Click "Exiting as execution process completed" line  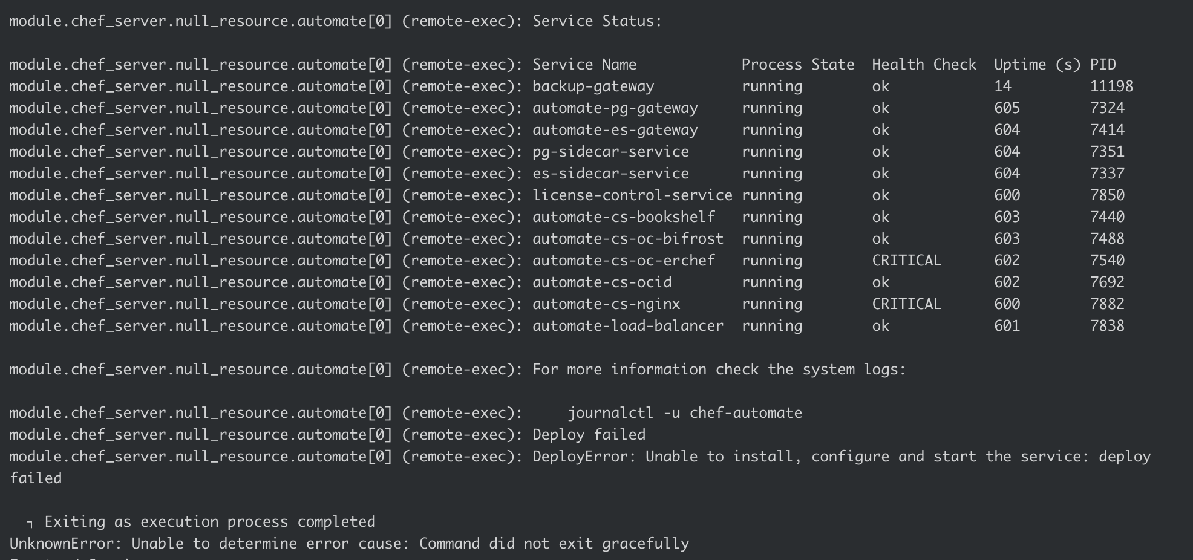[x=209, y=522]
